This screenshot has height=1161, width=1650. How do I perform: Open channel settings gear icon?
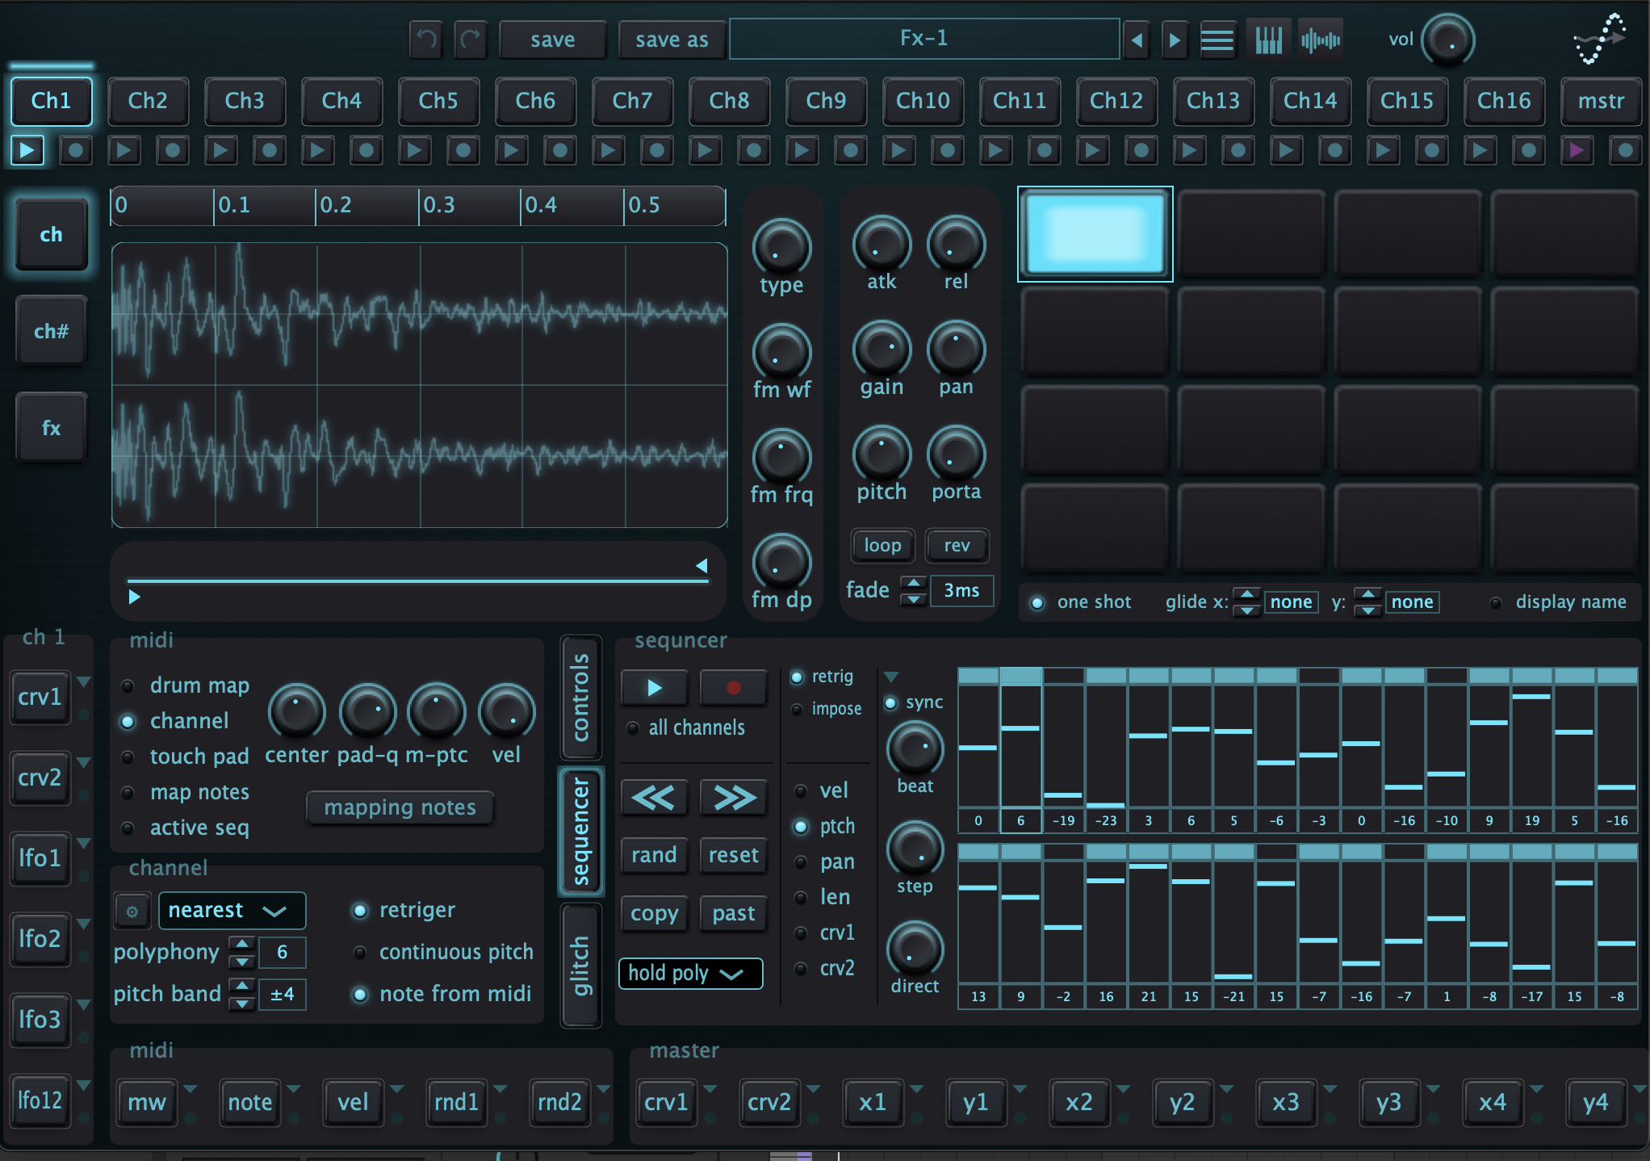[x=132, y=912]
